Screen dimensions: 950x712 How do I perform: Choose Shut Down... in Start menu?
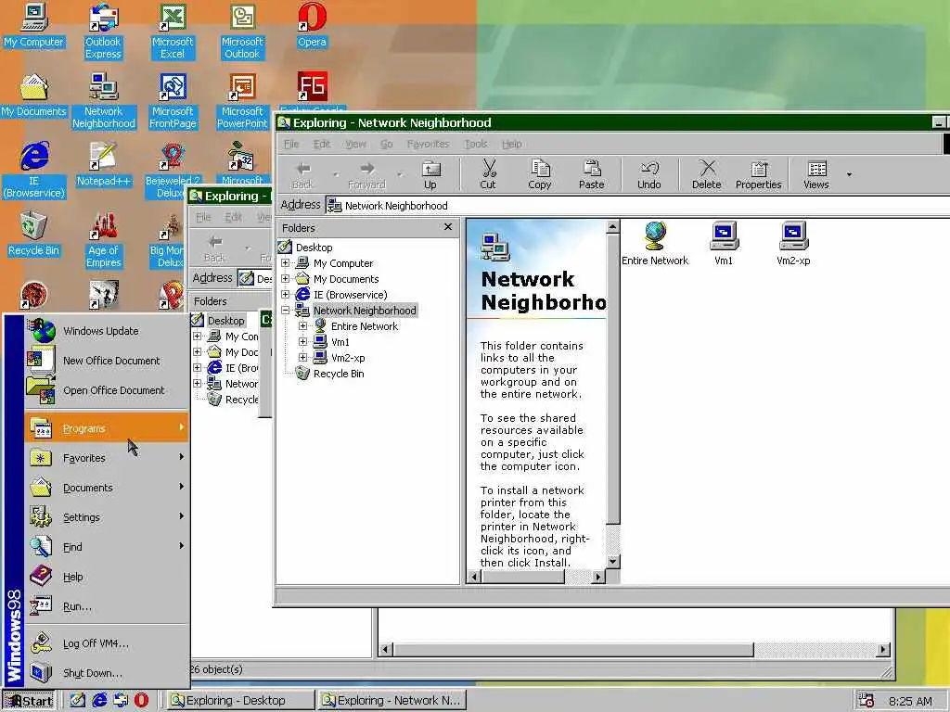[108, 673]
